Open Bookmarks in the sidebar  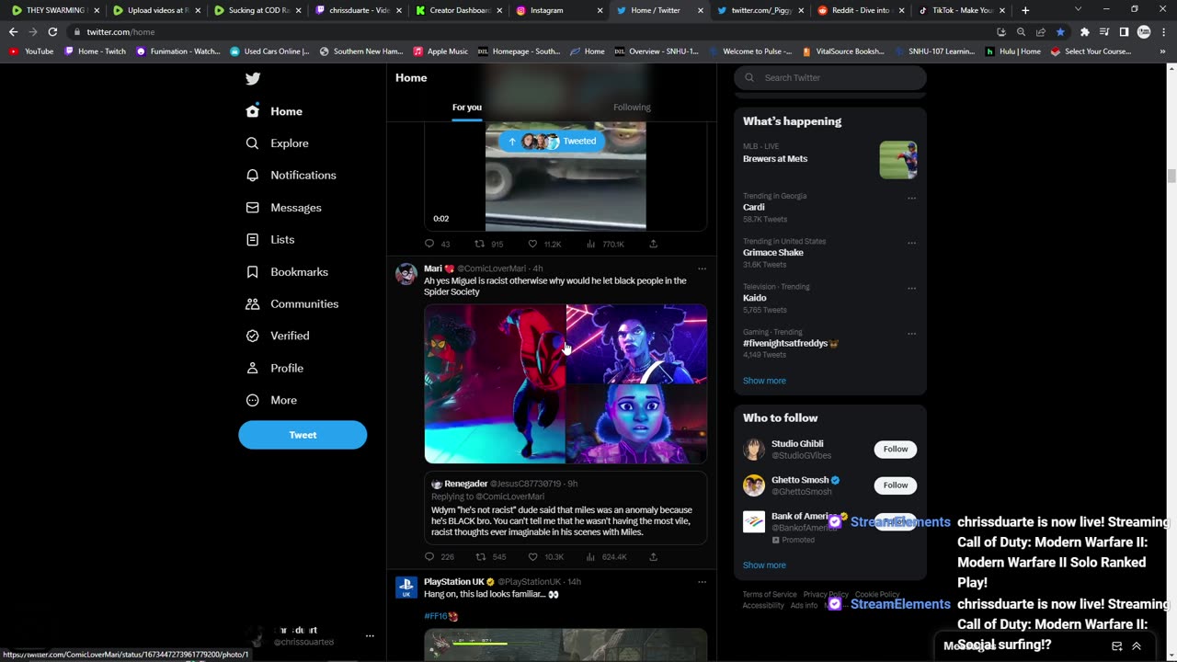tap(287, 272)
